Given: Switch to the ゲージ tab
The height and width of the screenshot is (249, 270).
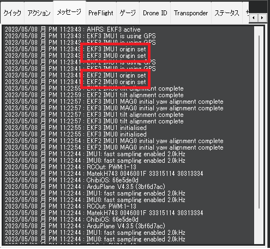Looking at the screenshot, I should (128, 13).
